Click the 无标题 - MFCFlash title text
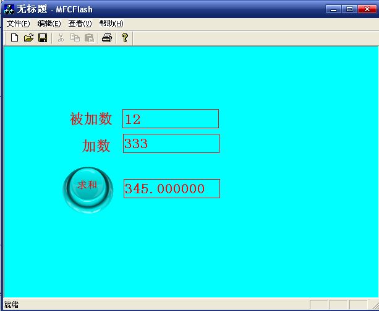Image resolution: width=379 pixels, height=311 pixels. 54,9
